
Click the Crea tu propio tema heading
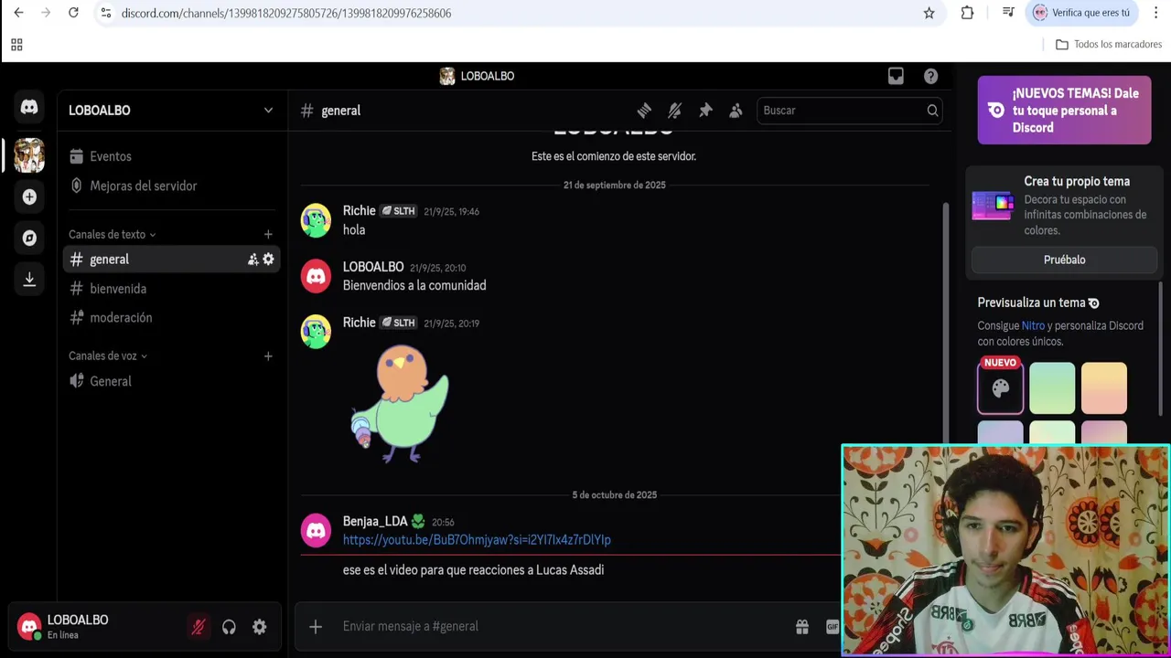tap(1077, 181)
